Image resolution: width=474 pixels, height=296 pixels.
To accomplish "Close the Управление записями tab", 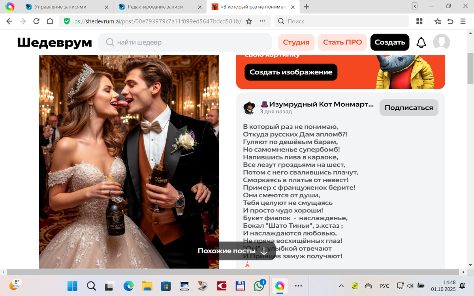I will coord(106,7).
